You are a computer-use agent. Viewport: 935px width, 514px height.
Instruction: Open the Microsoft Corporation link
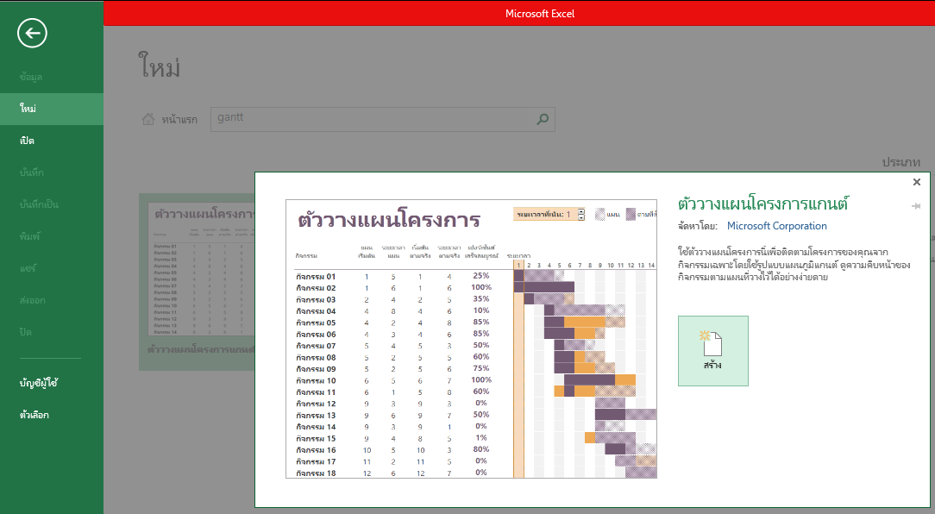776,226
